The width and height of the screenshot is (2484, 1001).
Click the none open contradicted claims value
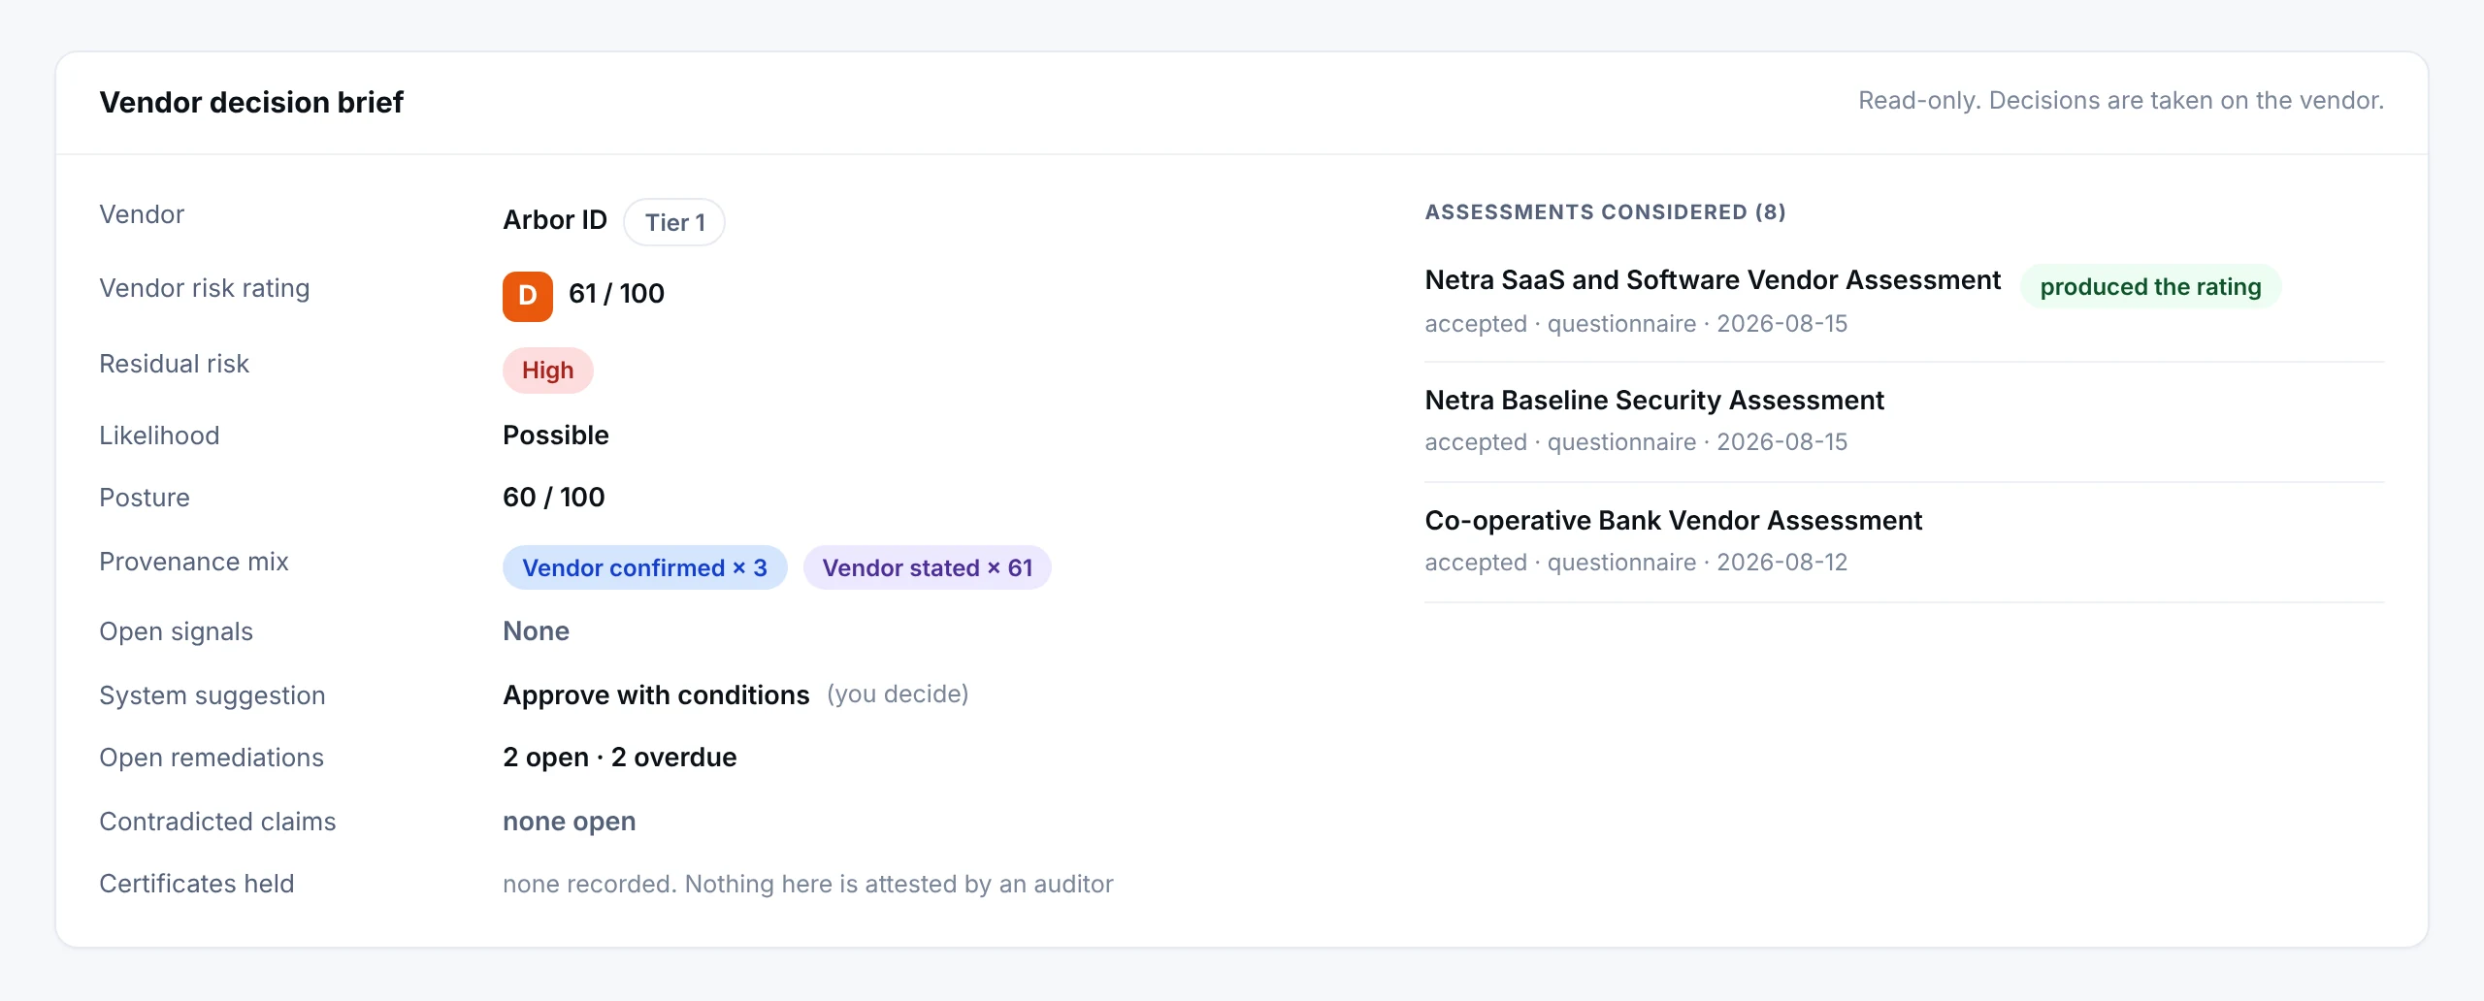pyautogui.click(x=569, y=822)
